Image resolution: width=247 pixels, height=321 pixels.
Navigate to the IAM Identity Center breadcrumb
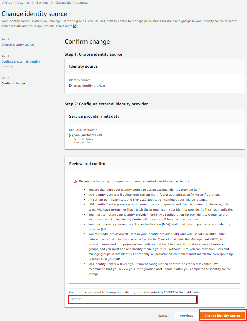point(15,3)
